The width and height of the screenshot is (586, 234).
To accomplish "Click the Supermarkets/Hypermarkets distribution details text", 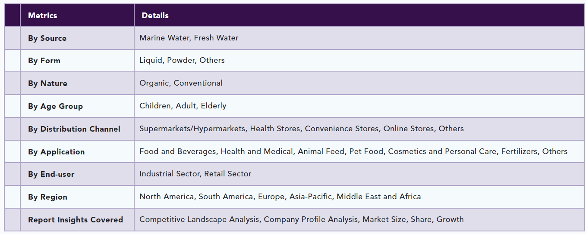I will 302,129.
